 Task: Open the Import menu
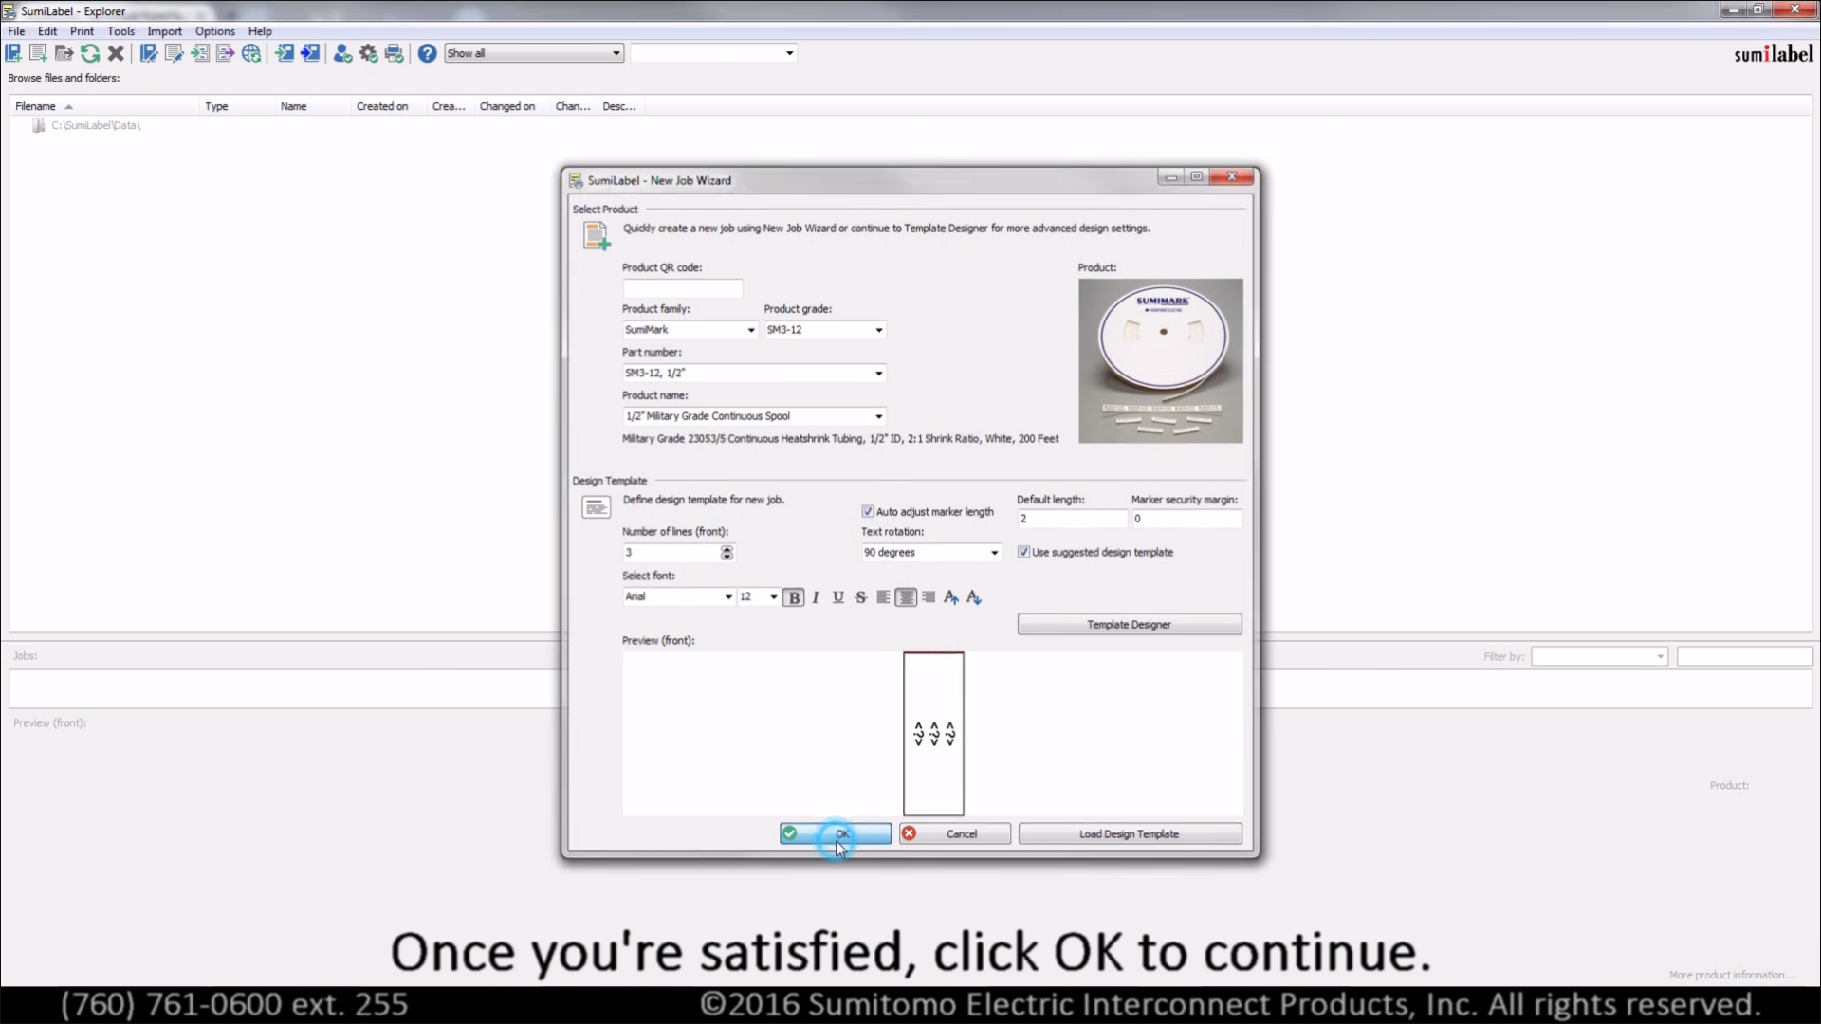164,31
